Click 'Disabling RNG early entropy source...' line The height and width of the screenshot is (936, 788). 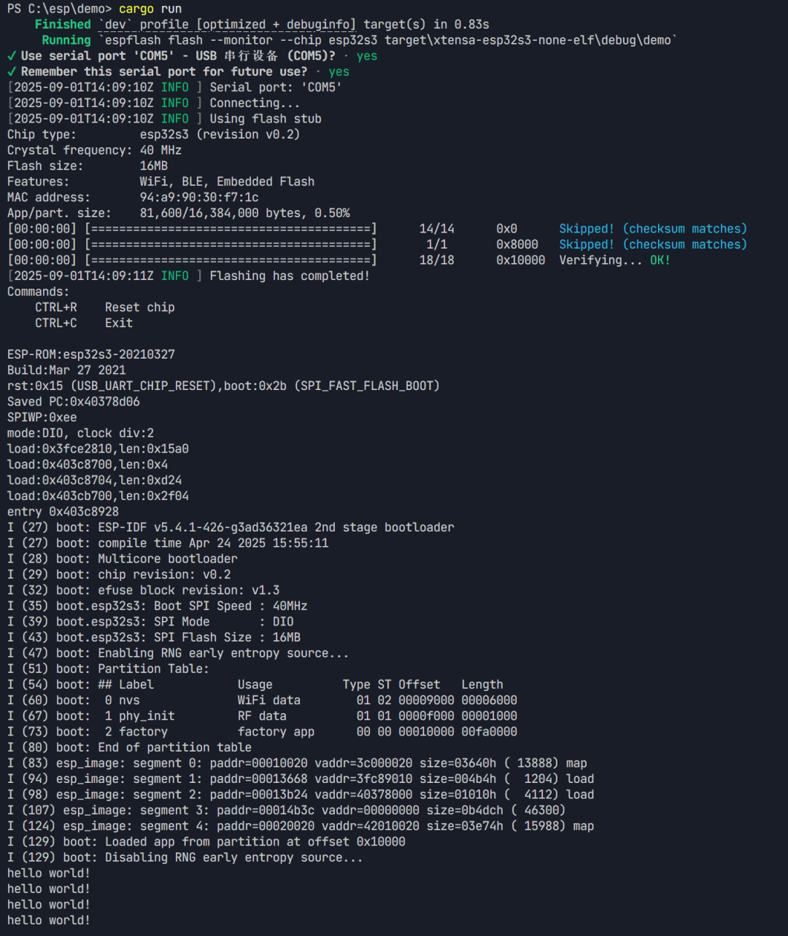[x=185, y=858]
